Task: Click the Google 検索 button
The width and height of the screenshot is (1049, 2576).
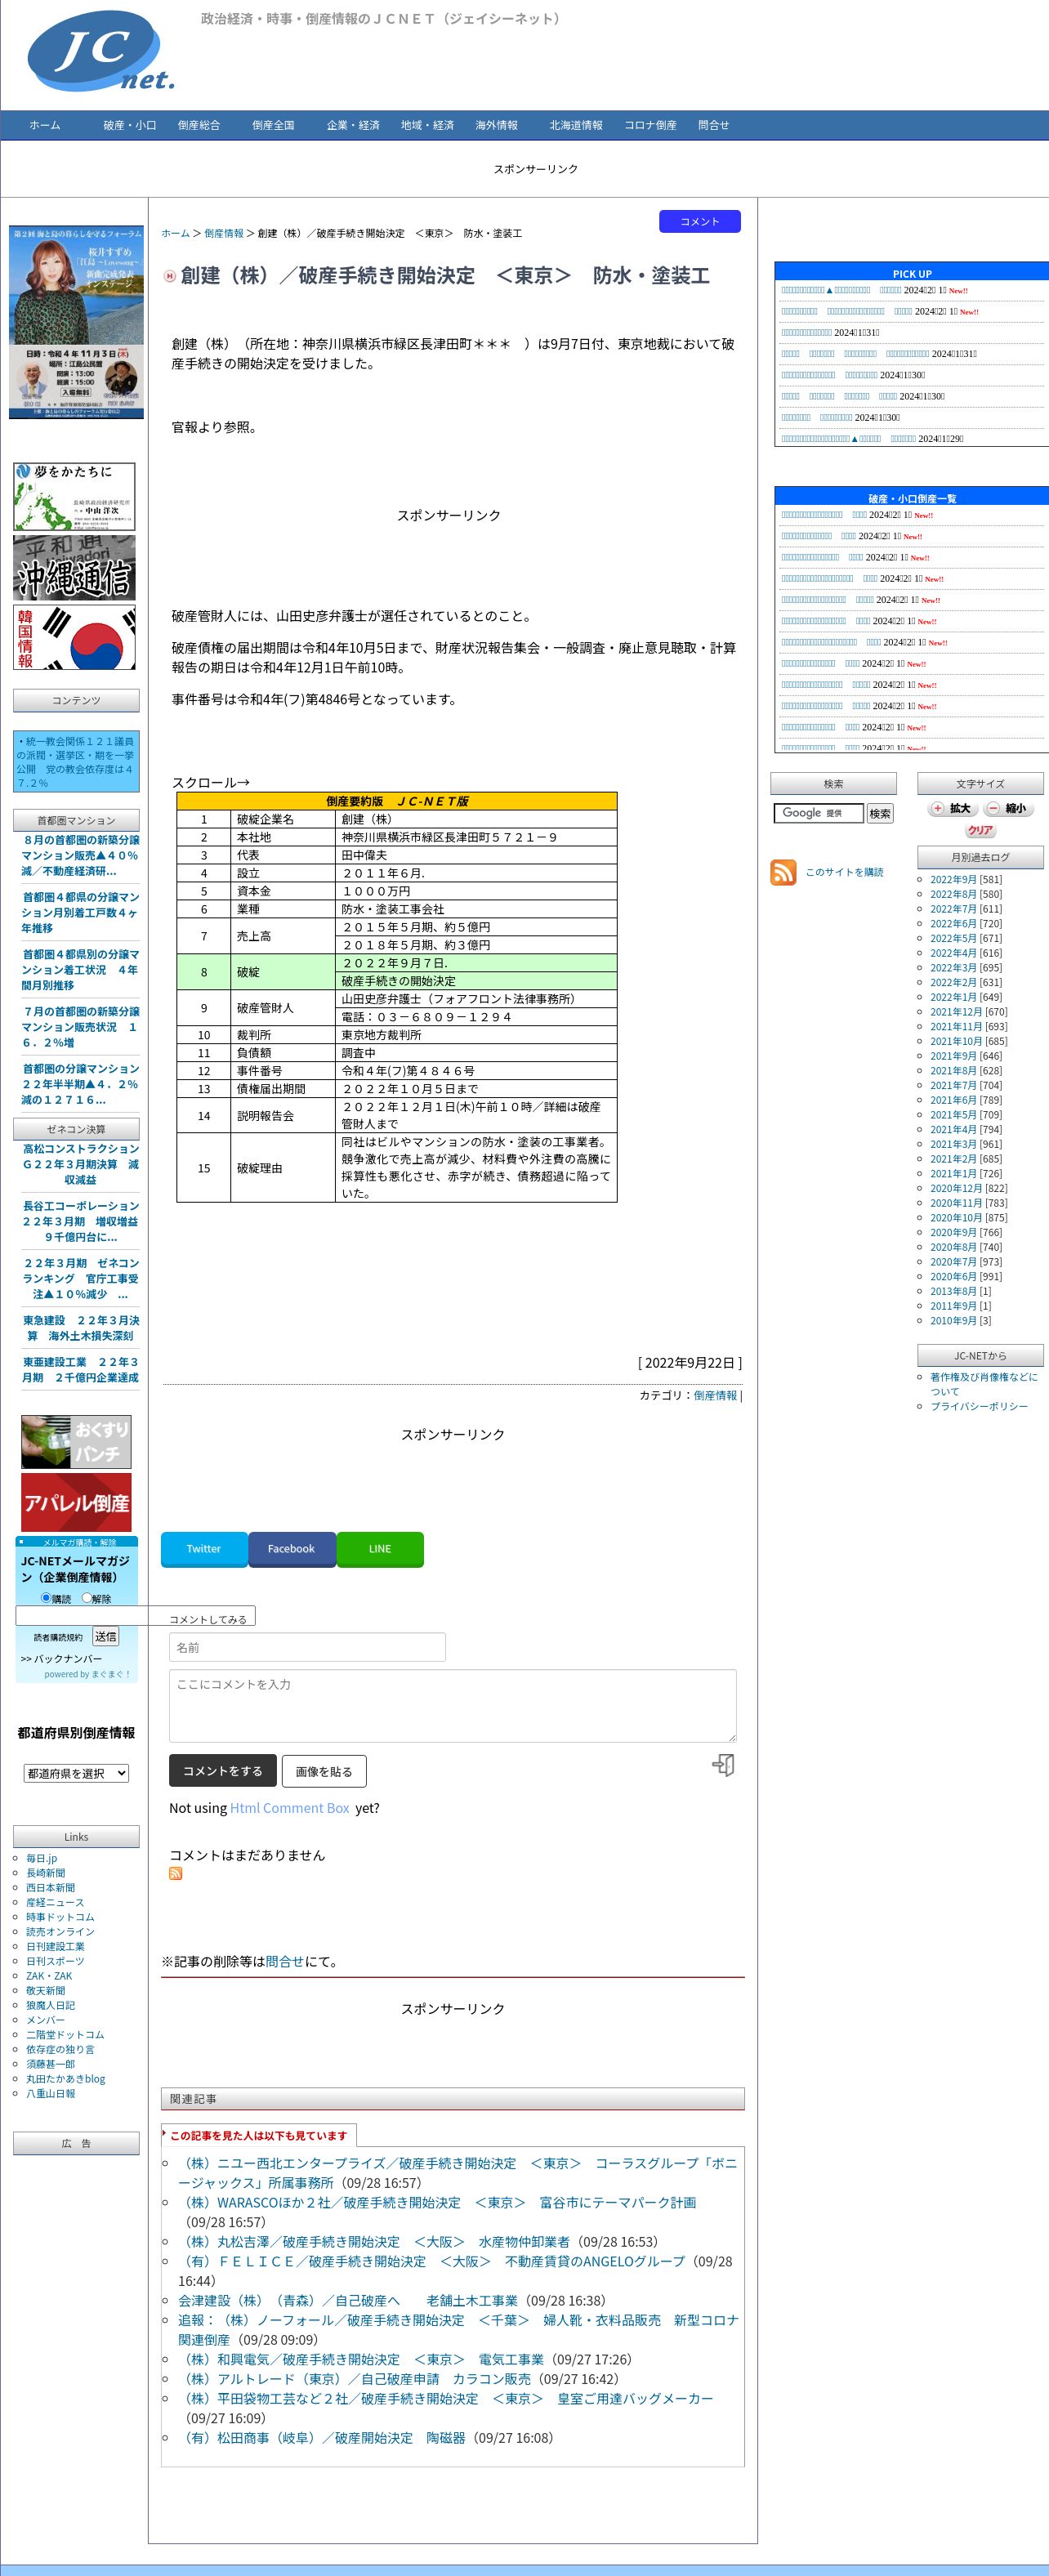Action: coord(880,813)
